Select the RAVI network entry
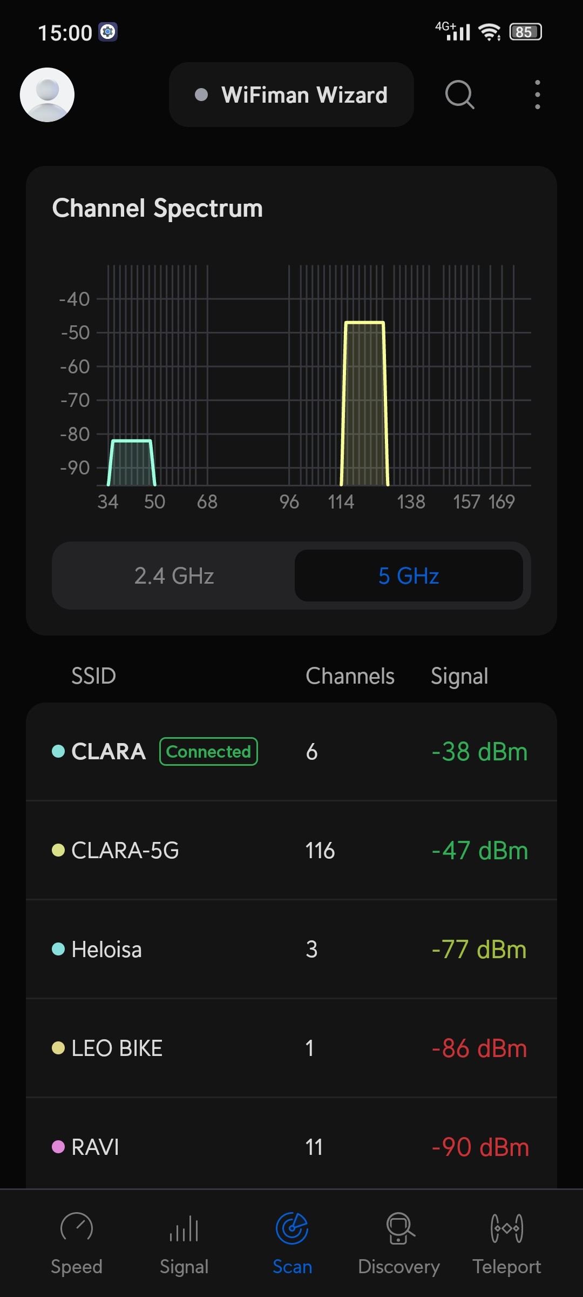Screen dimensions: 583x1297 291,1147
